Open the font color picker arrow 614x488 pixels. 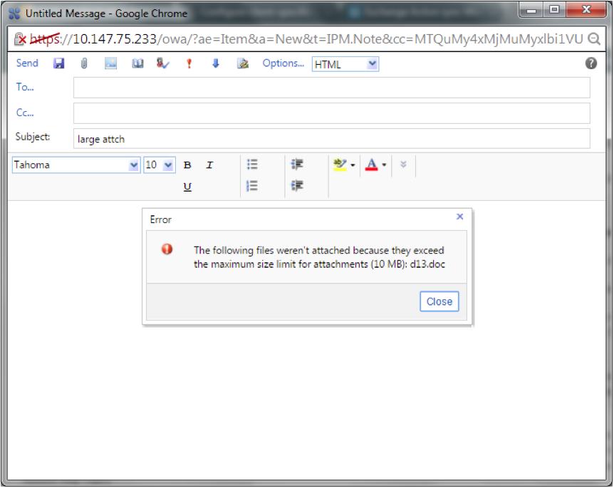pos(385,165)
